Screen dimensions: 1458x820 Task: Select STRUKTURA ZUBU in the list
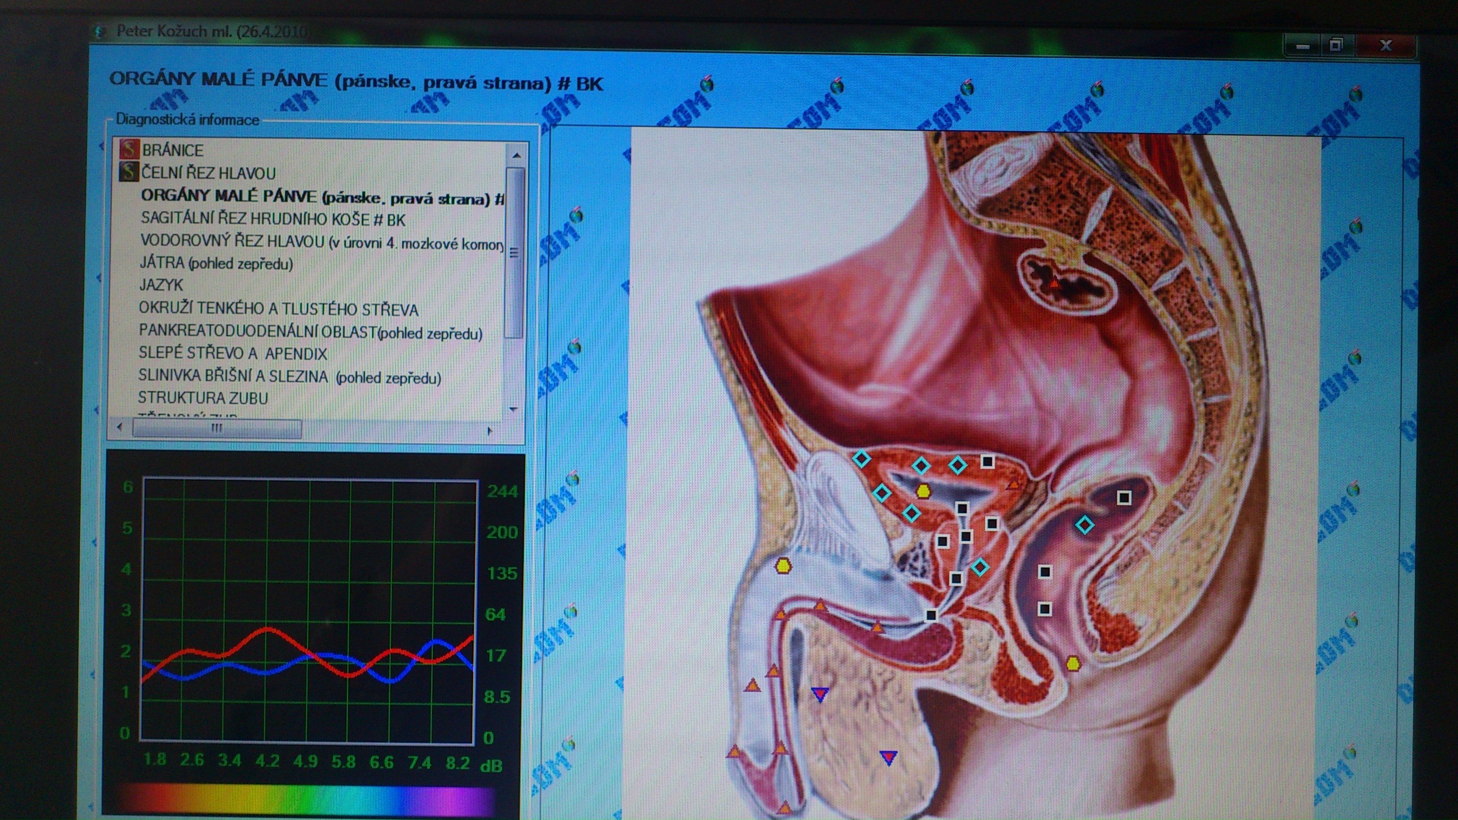[203, 398]
